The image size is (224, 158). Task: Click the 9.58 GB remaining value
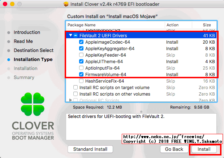(x=202, y=107)
